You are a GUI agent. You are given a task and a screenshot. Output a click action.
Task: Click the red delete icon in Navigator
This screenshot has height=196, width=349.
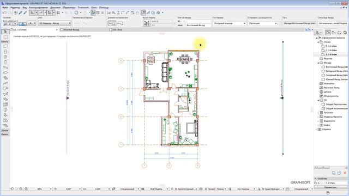click(x=345, y=173)
